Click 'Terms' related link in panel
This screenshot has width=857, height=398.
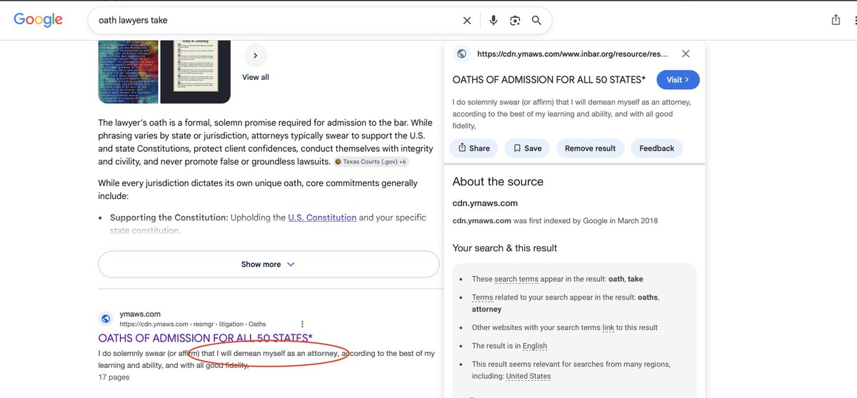[x=482, y=297]
